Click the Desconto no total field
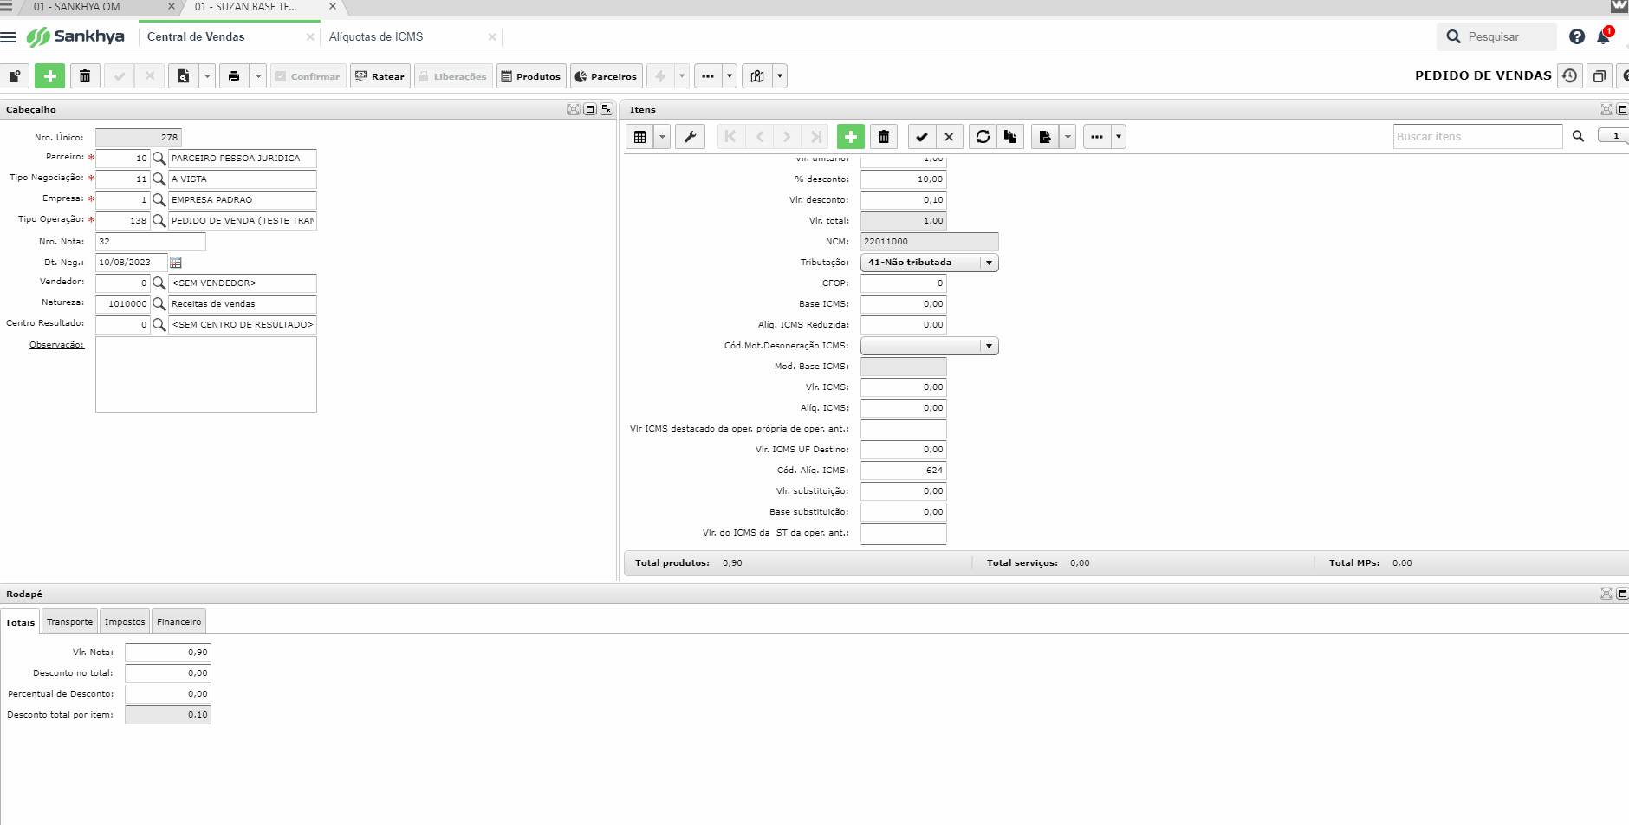Screen dimensions: 1629x825 coord(168,673)
